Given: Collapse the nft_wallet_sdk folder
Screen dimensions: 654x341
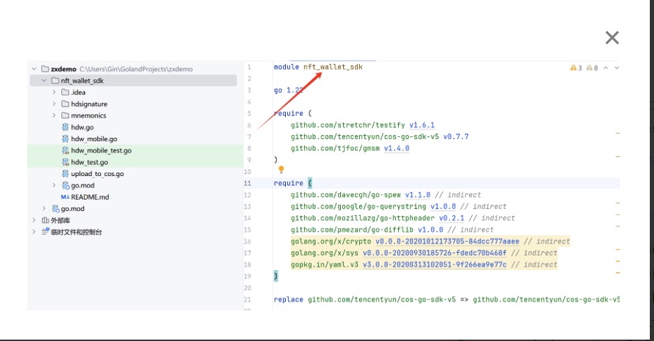Looking at the screenshot, I should tap(45, 81).
